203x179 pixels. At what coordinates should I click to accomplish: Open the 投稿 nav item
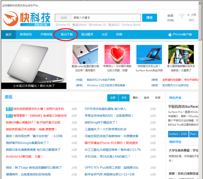click(119, 34)
